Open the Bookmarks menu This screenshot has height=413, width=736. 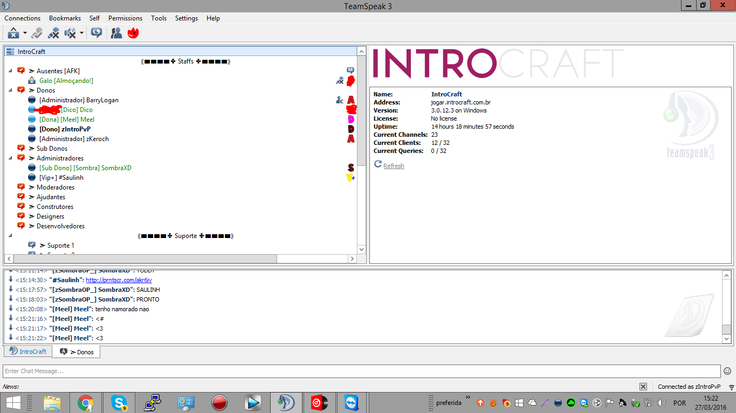[65, 18]
